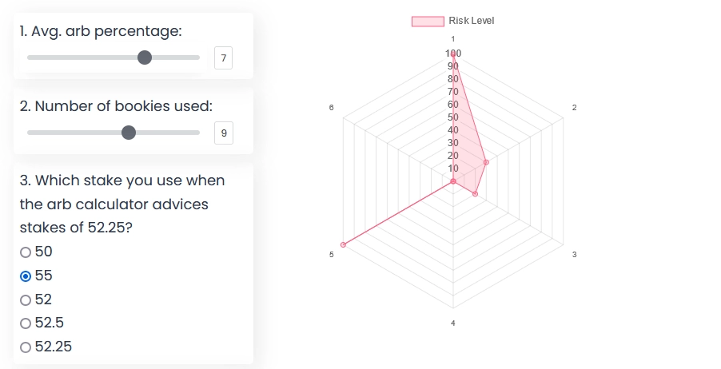Click the radar data point on axis 1
The width and height of the screenshot is (721, 369).
(453, 54)
